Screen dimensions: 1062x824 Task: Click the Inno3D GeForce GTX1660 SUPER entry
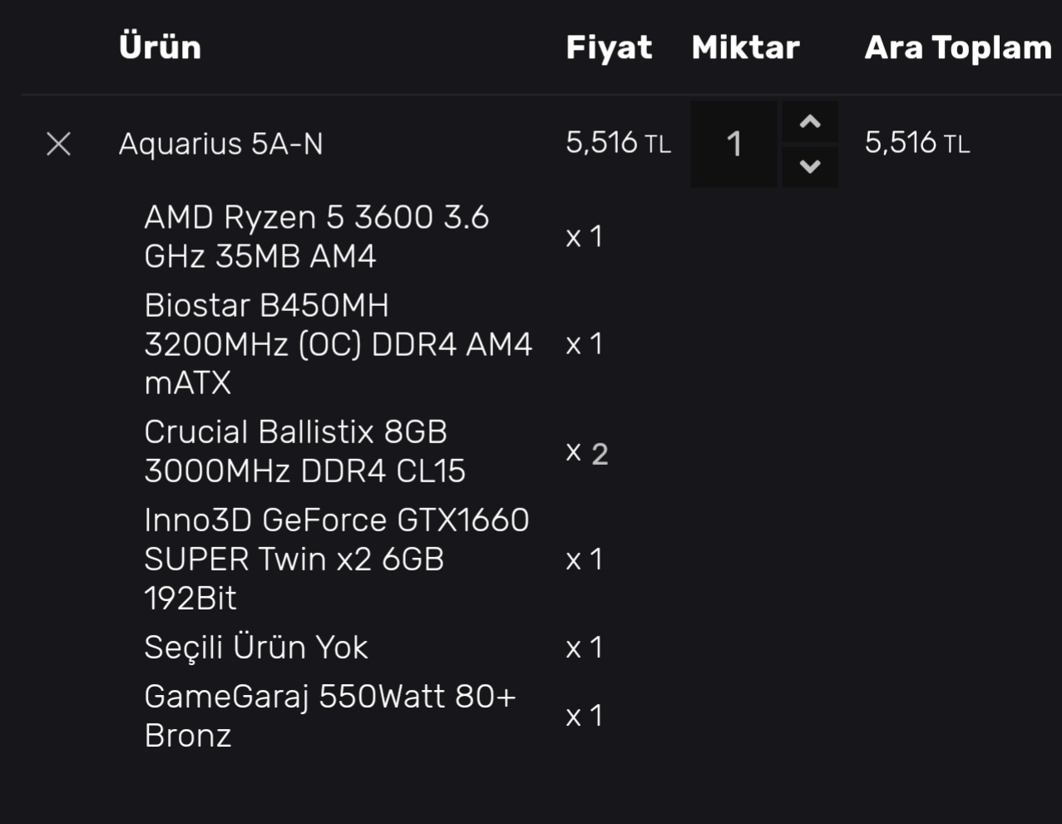click(x=336, y=559)
